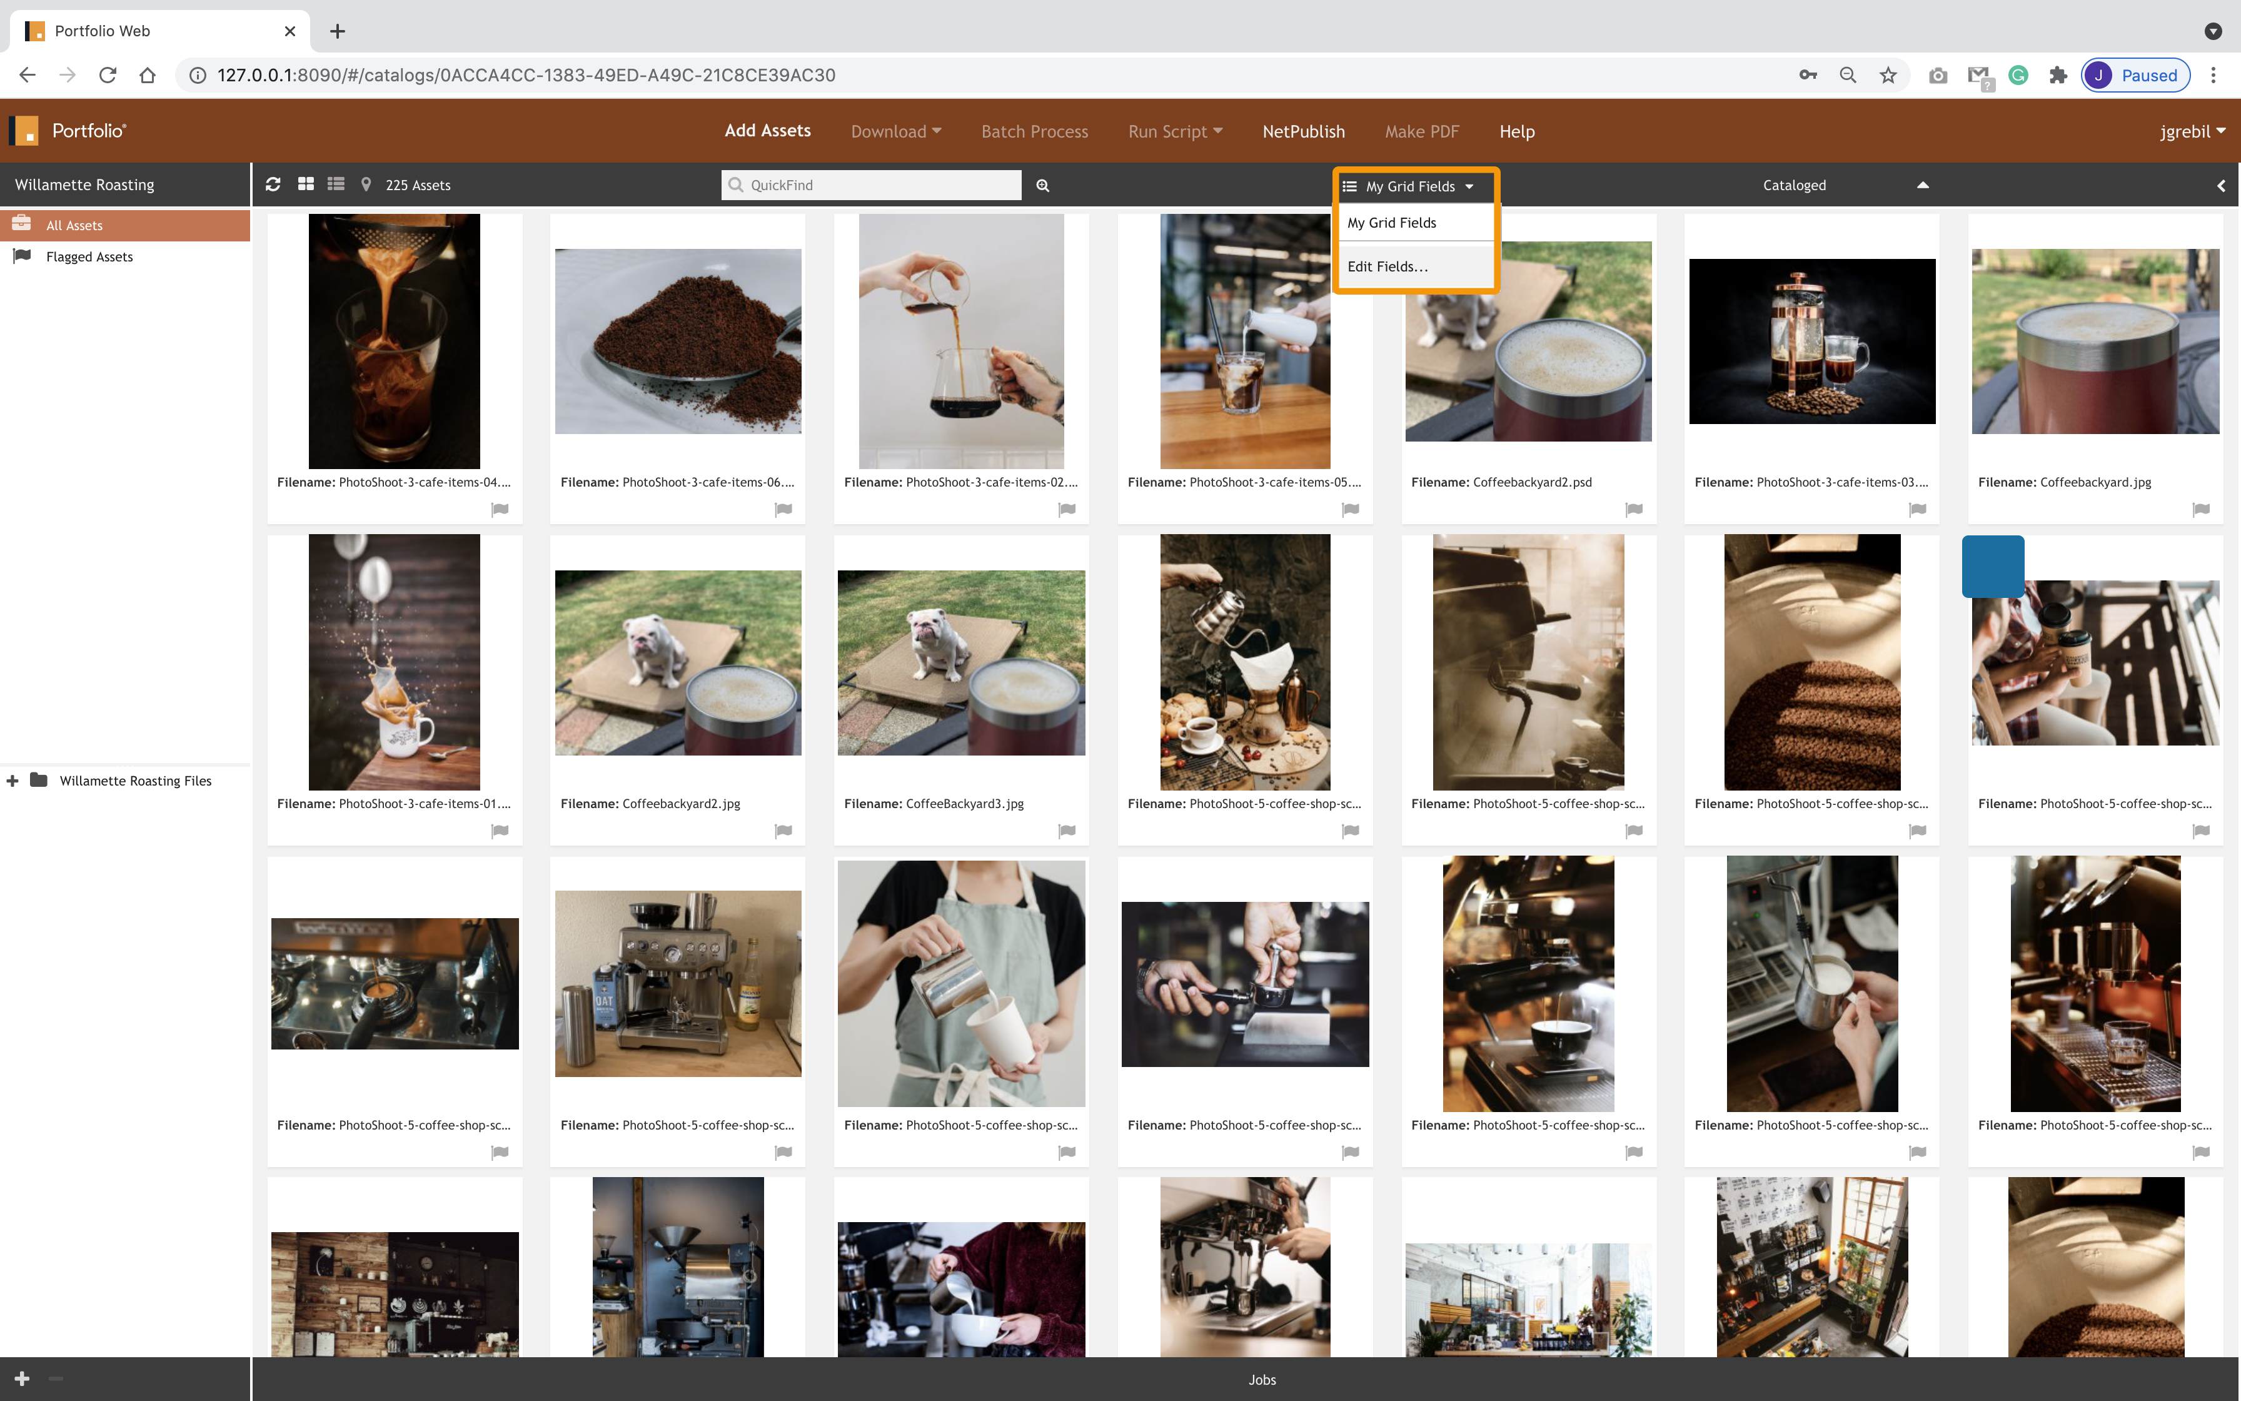Open the Cataloged sort field selector
2241x1401 pixels.
pyautogui.click(x=1794, y=185)
